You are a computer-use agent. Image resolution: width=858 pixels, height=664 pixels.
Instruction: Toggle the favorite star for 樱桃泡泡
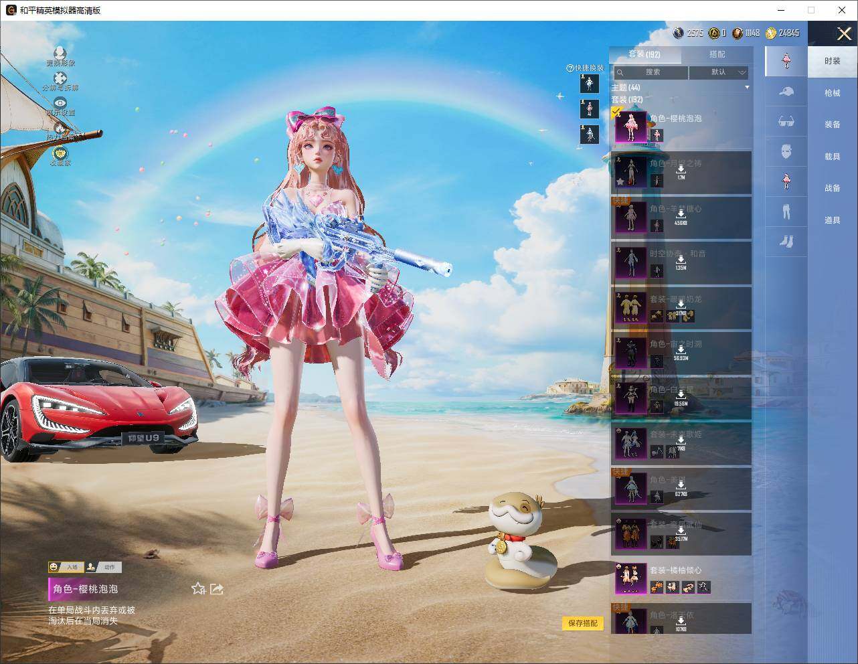198,589
